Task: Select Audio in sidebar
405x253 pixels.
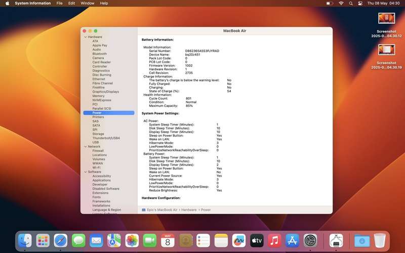Action: (97, 50)
